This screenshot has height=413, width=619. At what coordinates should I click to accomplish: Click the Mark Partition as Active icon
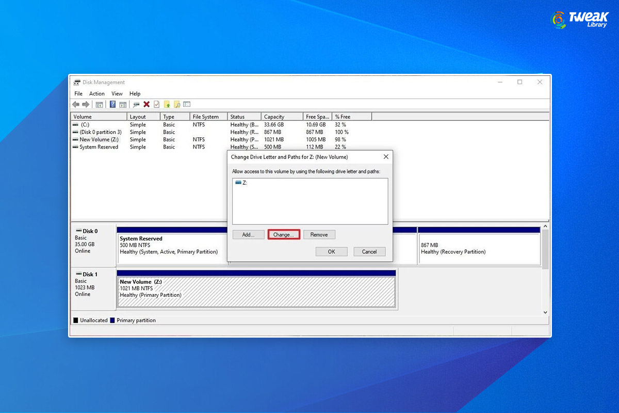(157, 104)
